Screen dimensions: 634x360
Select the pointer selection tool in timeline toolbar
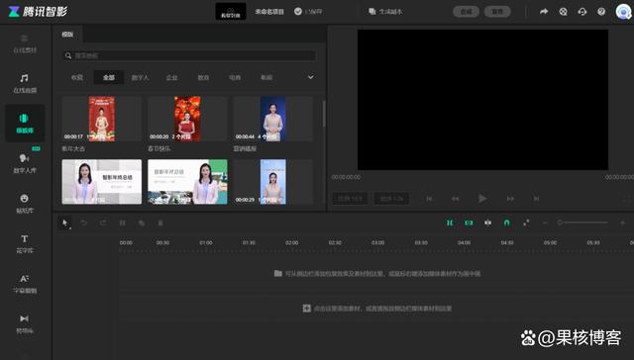64,223
